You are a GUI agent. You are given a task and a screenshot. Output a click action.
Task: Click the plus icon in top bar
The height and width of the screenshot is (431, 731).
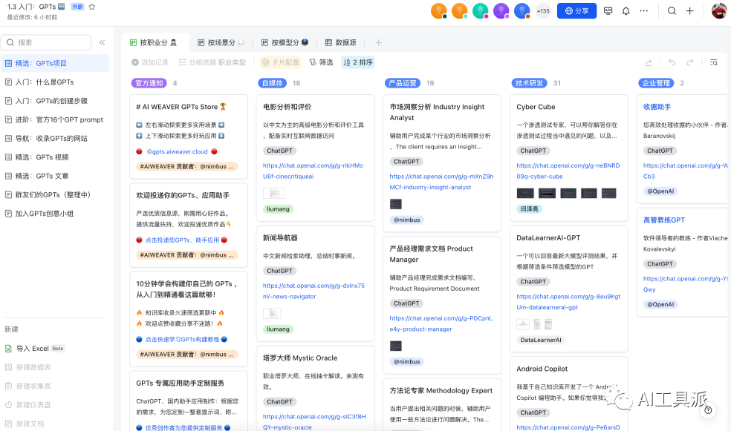click(x=690, y=10)
